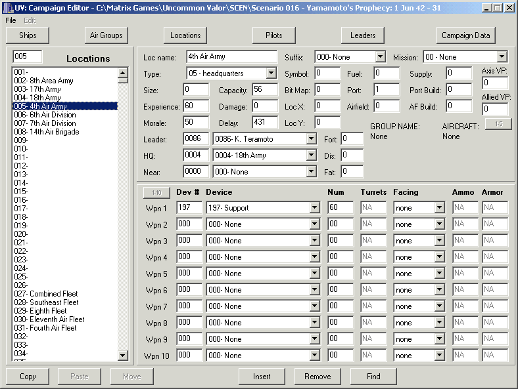Click the Port input field
The width and height of the screenshot is (518, 389).
pyautogui.click(x=387, y=89)
